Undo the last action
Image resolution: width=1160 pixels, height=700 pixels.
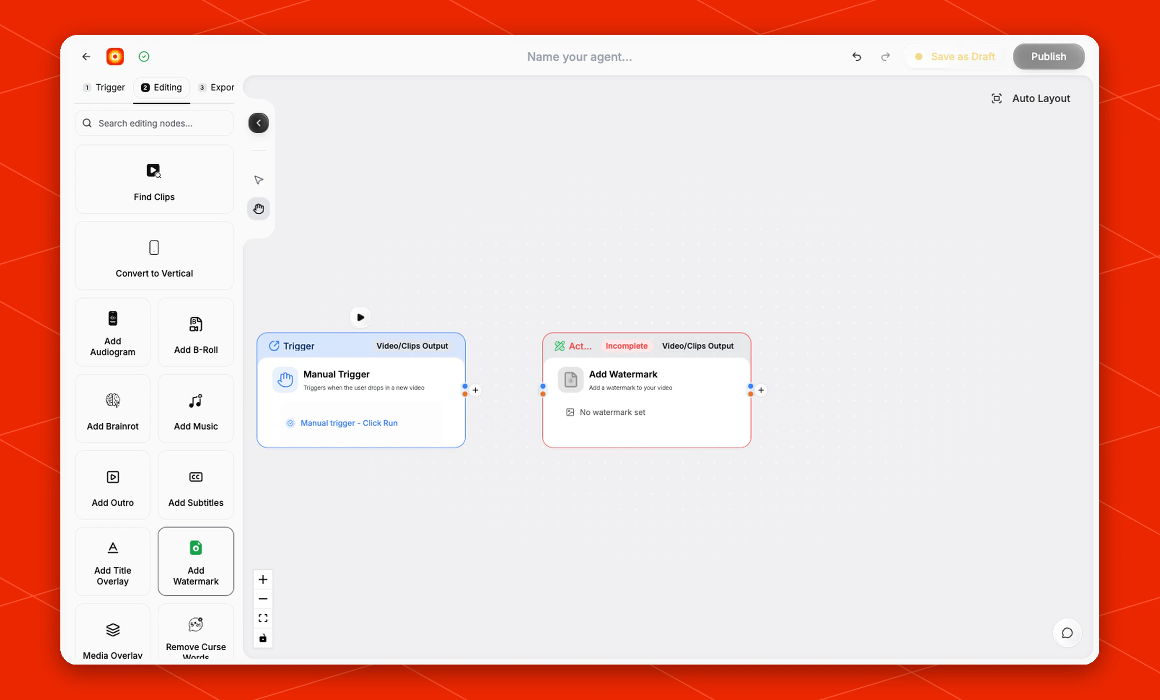(857, 57)
